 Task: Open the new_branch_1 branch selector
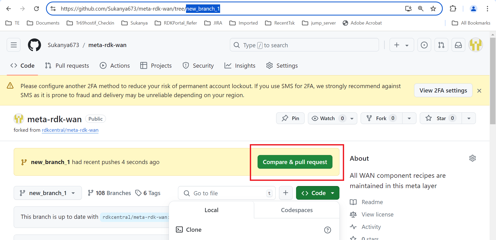coord(48,193)
